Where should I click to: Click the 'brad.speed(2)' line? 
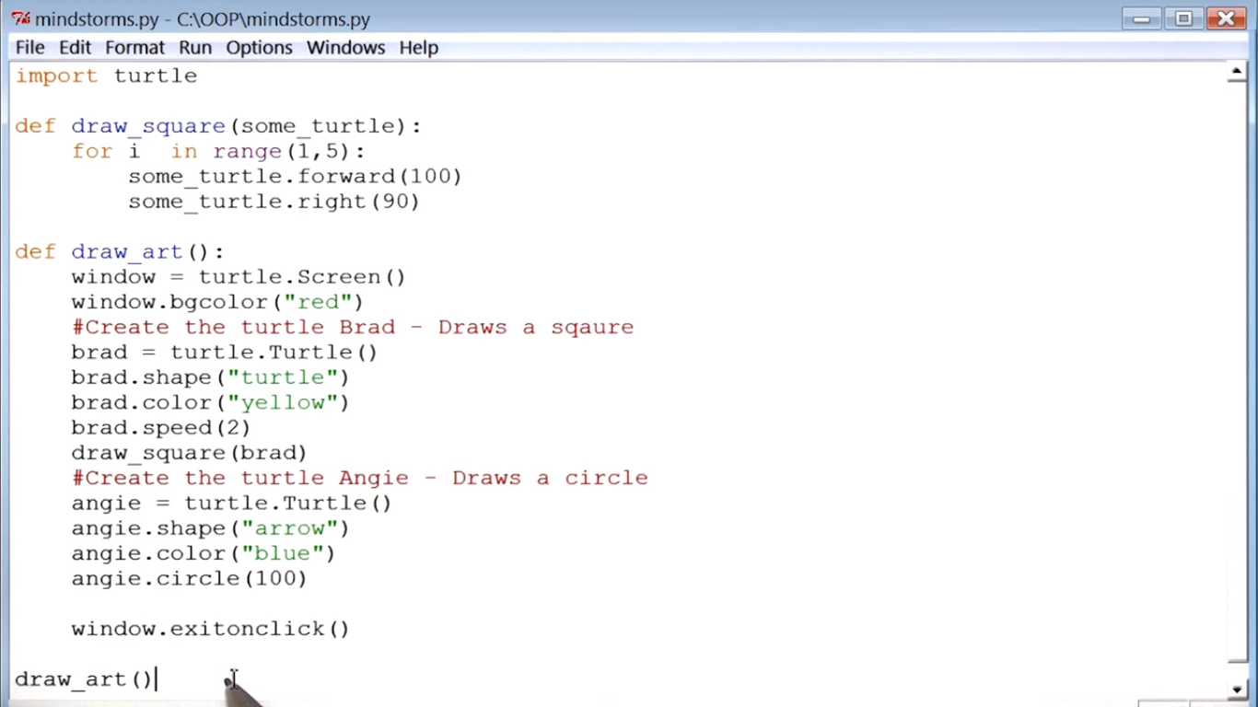point(161,428)
